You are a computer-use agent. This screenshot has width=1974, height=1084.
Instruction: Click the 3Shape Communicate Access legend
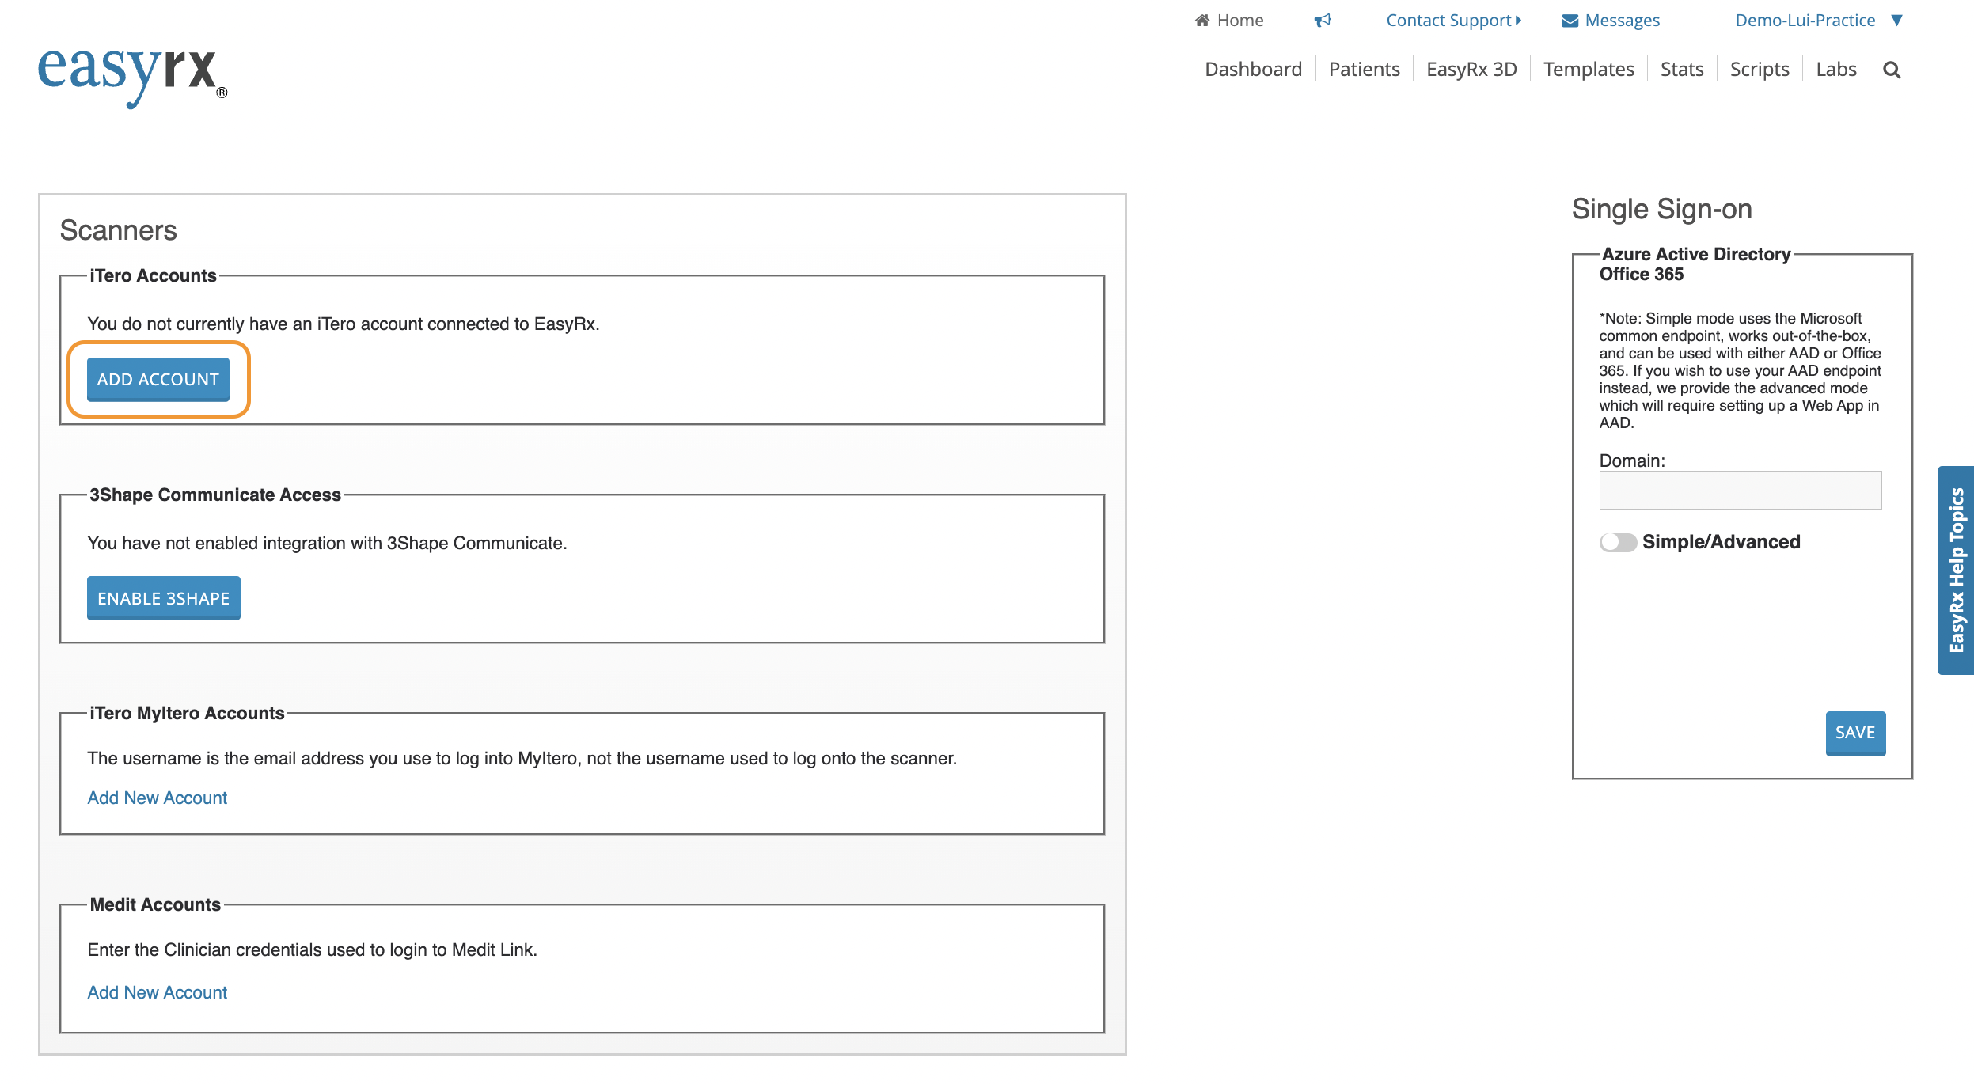click(x=214, y=495)
